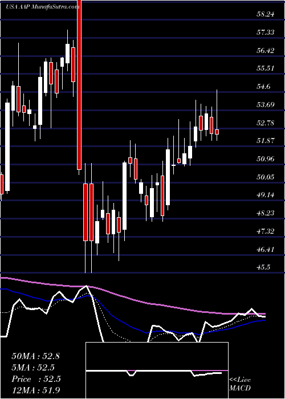Click the 50.05 price axis label
The image size is (285, 399).
coord(265,177)
